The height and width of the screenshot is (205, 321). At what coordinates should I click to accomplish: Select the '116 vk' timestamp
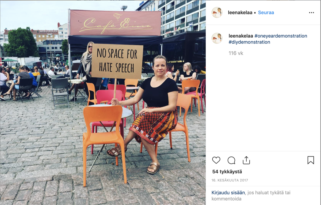tap(236, 53)
